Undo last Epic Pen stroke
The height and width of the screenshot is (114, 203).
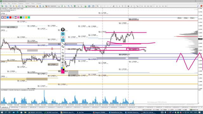[63, 53]
